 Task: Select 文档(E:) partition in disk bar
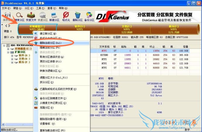coord(127,29)
